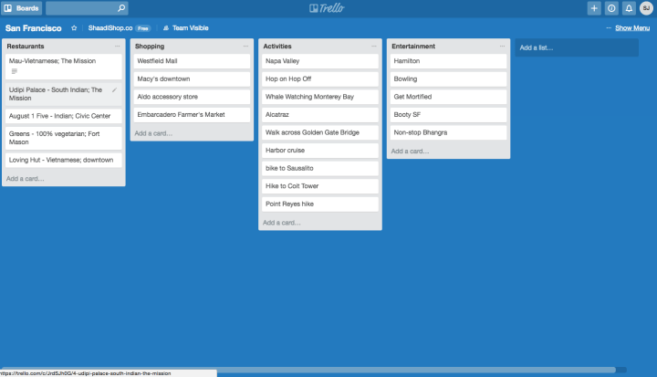The image size is (657, 377).
Task: Star the San Francisco board
Action: pyautogui.click(x=74, y=28)
